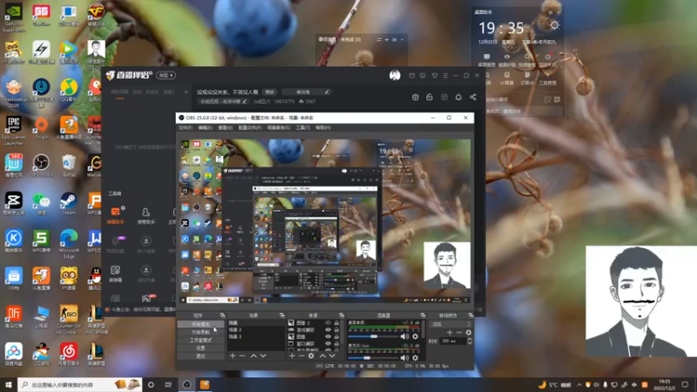Viewport: 697px width, 392px height.
Task: Pop out the Audio Mixer dock panel
Action: click(x=423, y=315)
